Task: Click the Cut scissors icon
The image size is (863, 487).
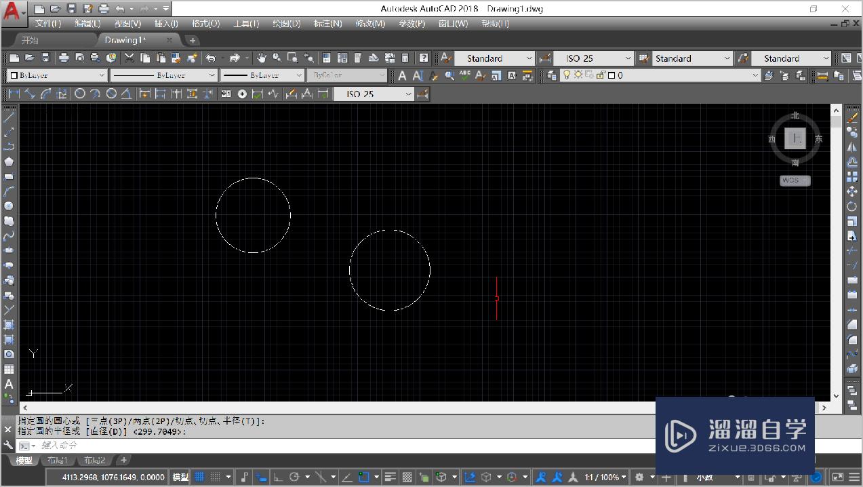Action: pyautogui.click(x=129, y=58)
